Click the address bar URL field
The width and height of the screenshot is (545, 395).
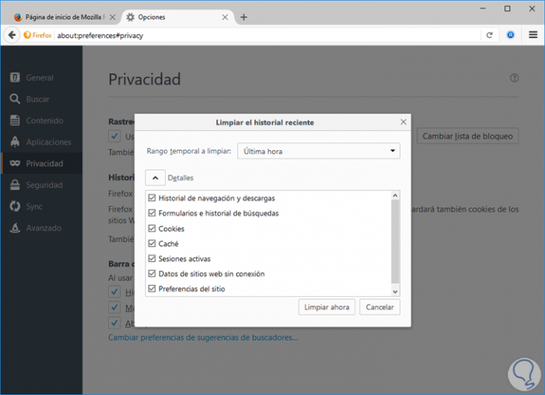click(x=268, y=35)
